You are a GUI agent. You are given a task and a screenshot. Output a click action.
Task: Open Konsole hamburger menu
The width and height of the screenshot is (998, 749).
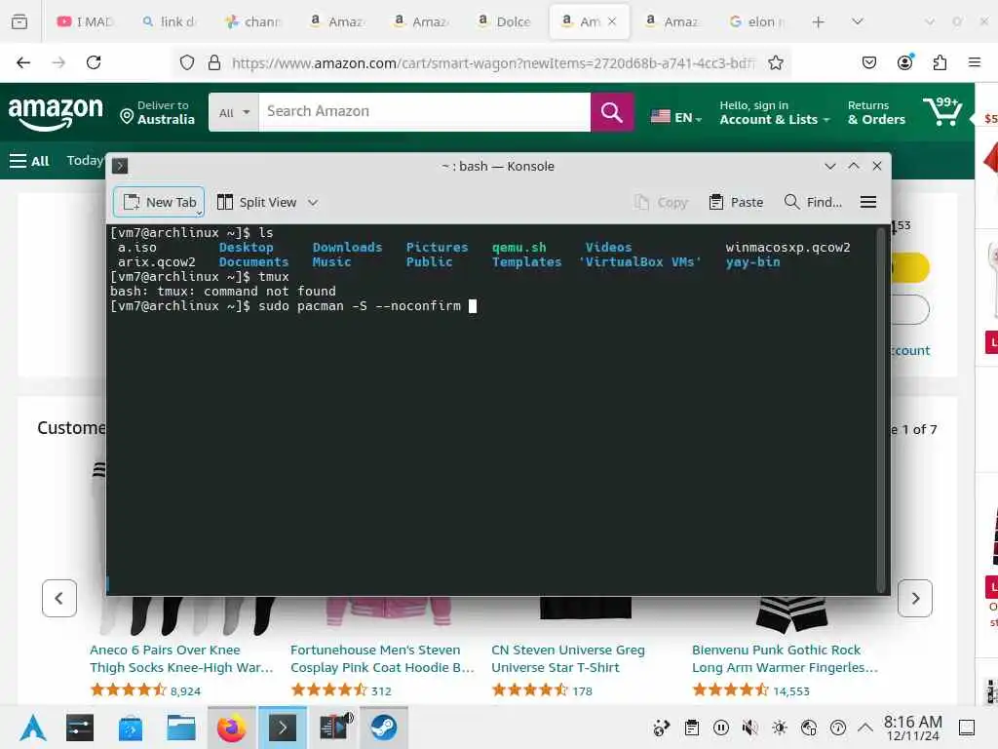(x=868, y=202)
